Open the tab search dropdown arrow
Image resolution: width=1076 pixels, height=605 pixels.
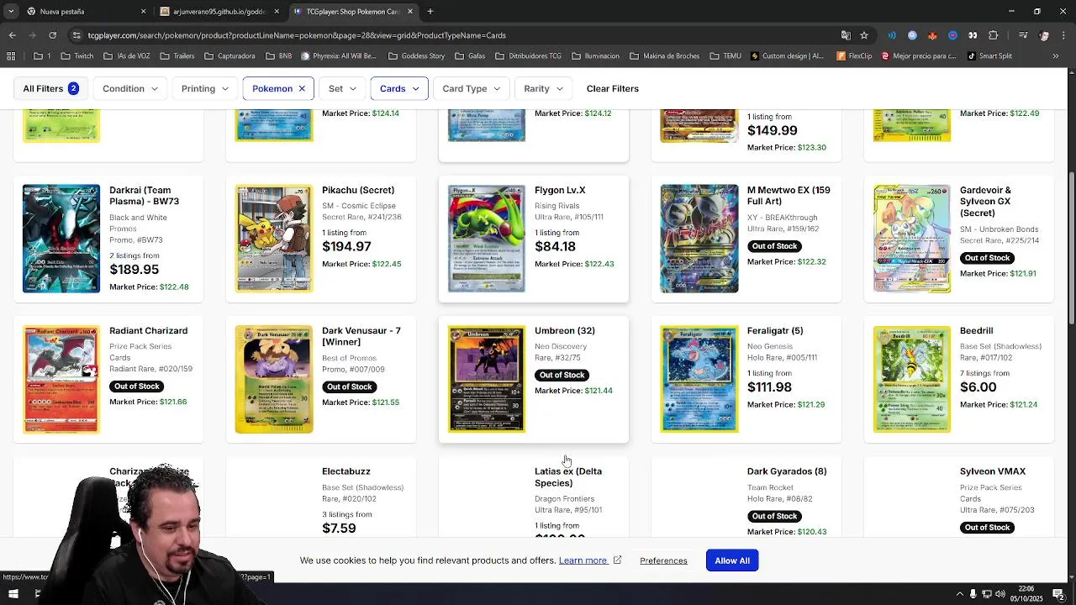(10, 12)
